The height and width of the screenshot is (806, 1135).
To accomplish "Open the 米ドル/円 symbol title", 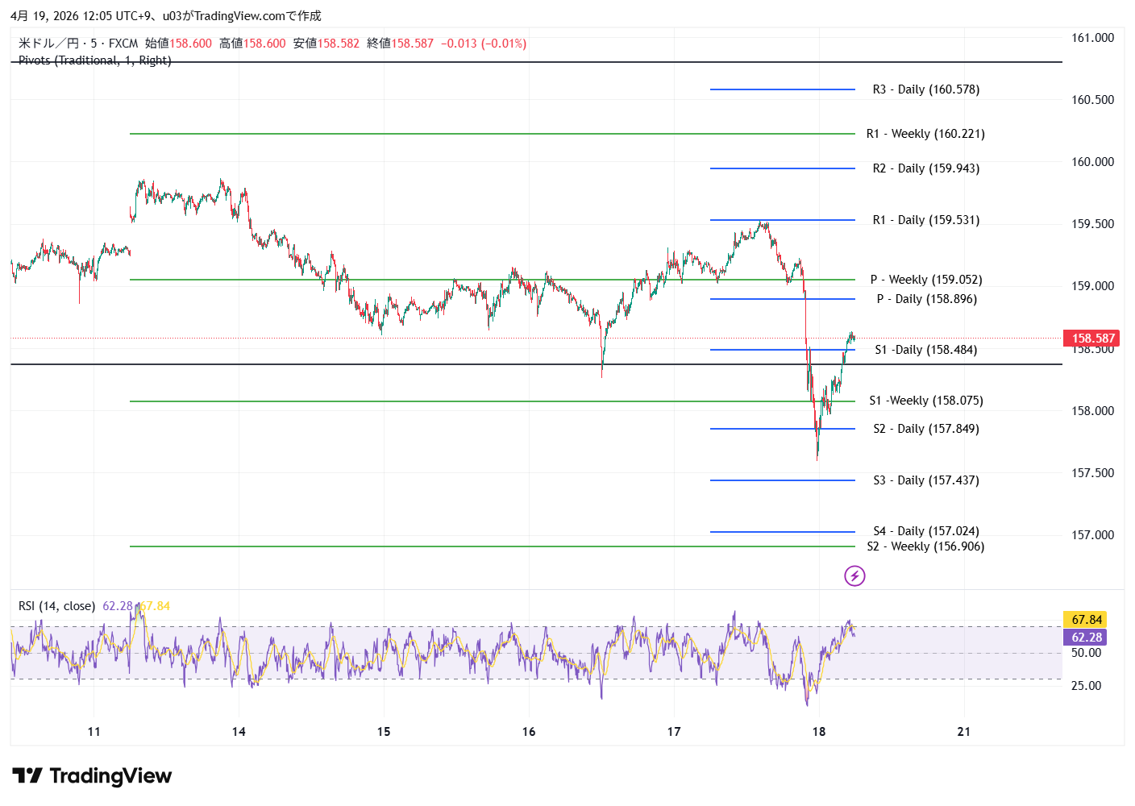I will (48, 44).
